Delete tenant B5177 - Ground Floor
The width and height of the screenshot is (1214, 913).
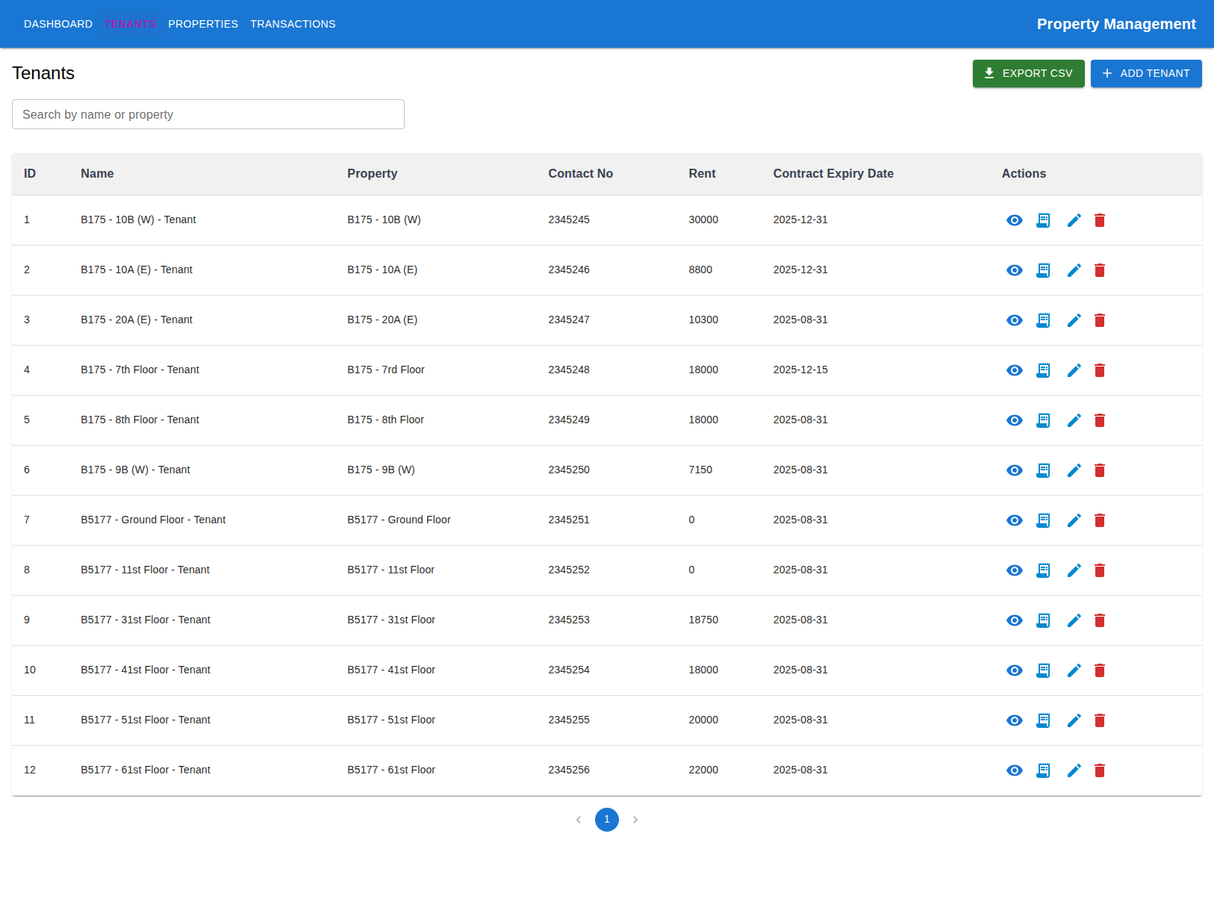[x=1100, y=520]
